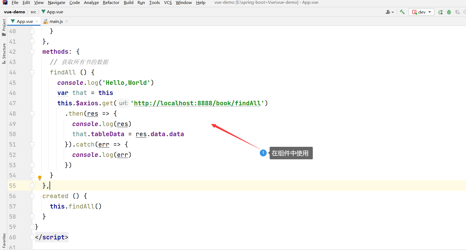Click the vue-demo breadcrumb
Viewport: 466px width, 250px height.
click(14, 12)
